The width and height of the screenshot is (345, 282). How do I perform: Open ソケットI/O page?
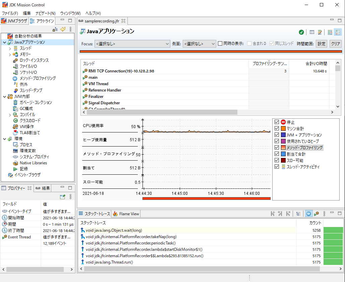pos(28,72)
